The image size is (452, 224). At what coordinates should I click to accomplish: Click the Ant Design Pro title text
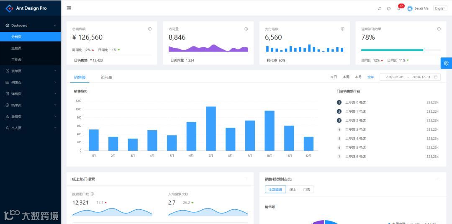(x=31, y=8)
